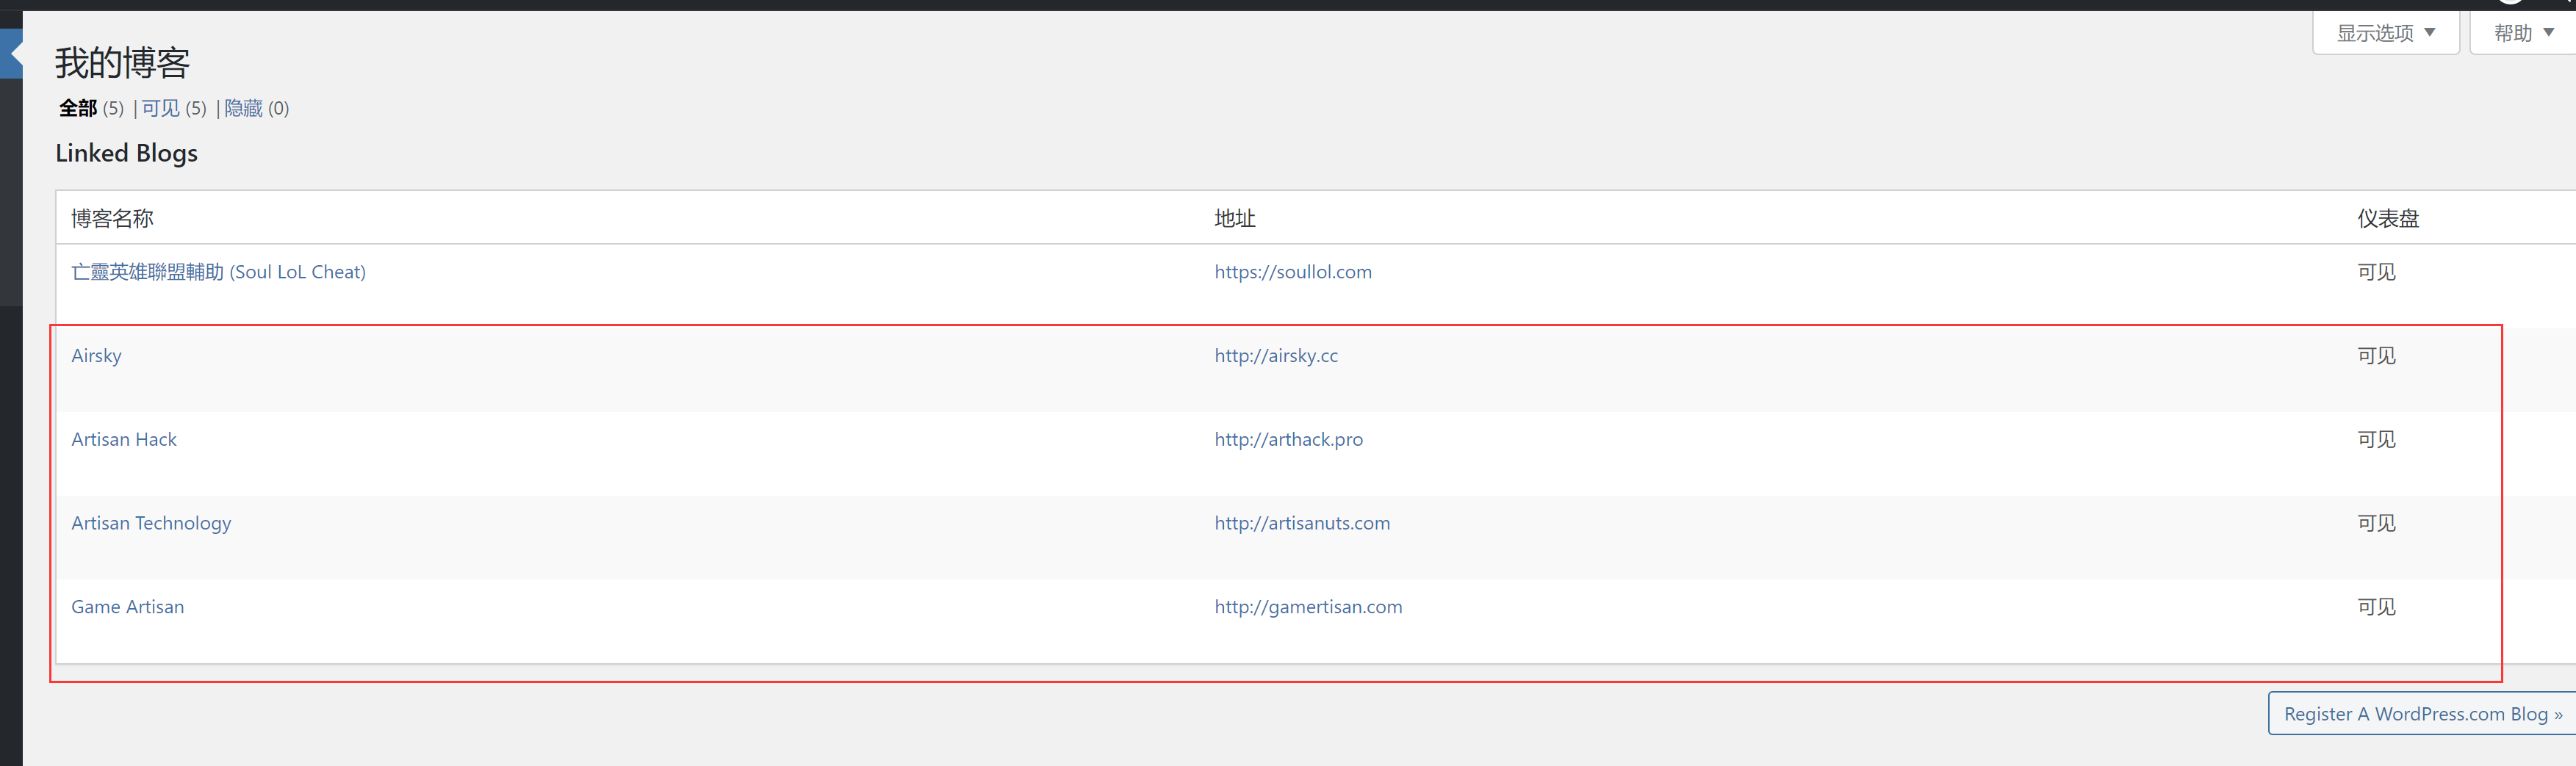Visit http://airsky.cc address

1276,356
